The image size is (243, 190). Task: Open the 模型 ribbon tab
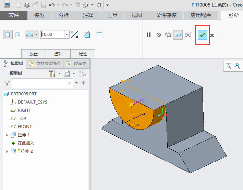[39, 15]
